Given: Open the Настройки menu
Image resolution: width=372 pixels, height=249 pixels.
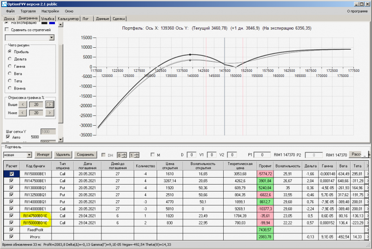Looking at the screenshot, I should [x=50, y=11].
